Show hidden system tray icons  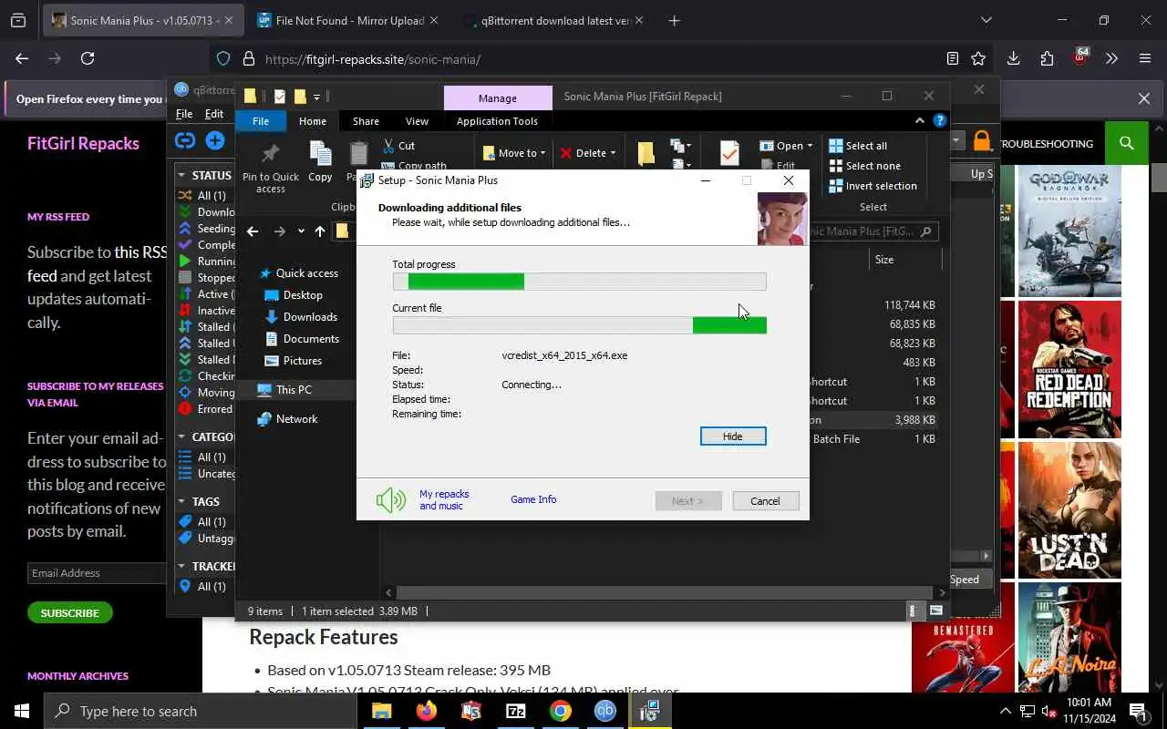click(1006, 711)
